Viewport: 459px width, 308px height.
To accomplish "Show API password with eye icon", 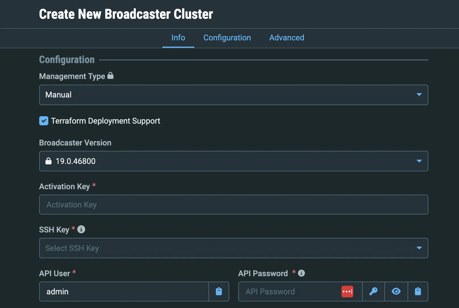I will point(396,292).
